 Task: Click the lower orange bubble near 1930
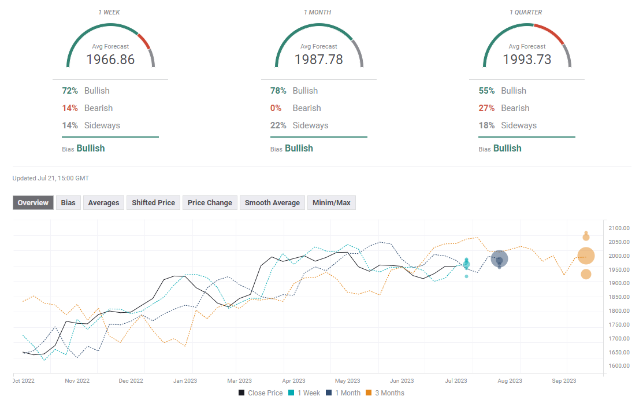coord(586,274)
